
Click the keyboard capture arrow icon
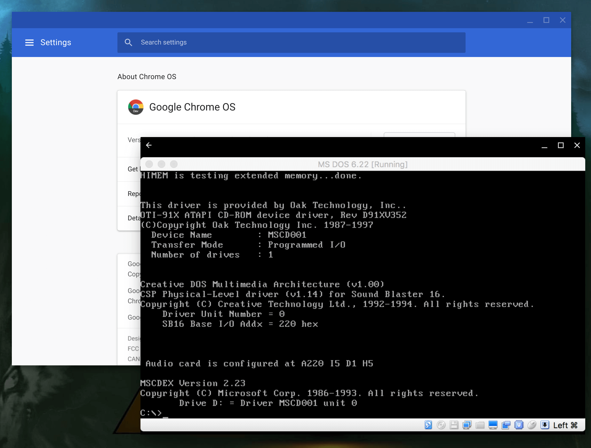545,425
